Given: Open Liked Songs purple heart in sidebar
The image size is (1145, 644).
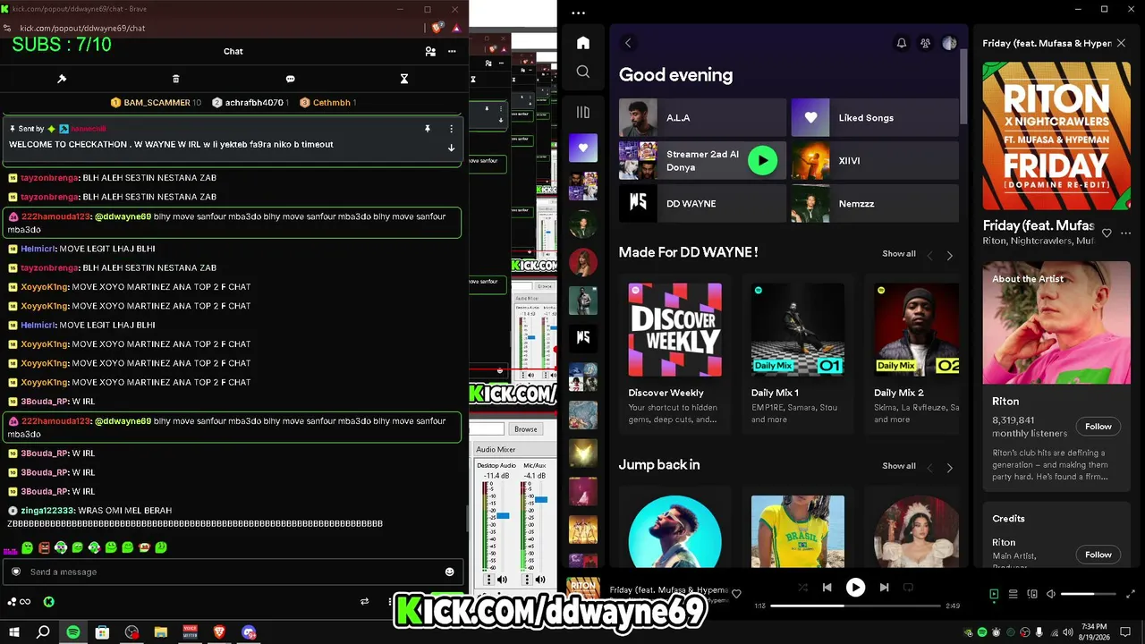Looking at the screenshot, I should pyautogui.click(x=583, y=148).
